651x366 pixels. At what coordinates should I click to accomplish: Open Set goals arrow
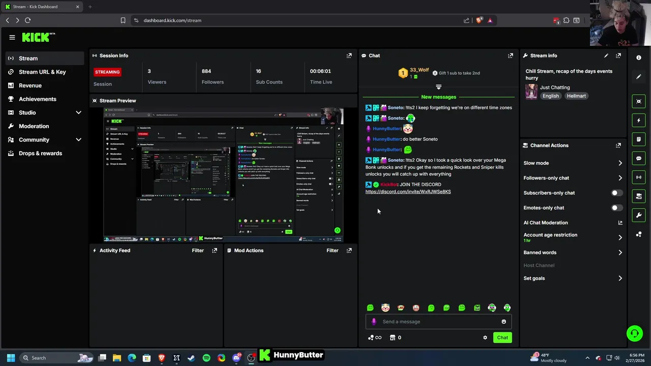620,279
